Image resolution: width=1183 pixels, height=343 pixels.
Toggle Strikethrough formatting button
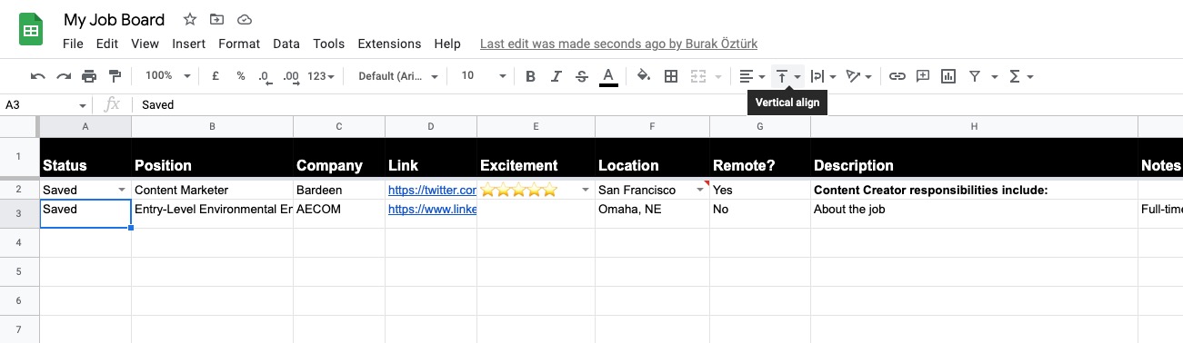click(582, 76)
